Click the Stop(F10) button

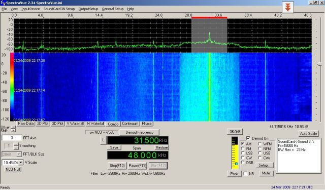(117, 165)
